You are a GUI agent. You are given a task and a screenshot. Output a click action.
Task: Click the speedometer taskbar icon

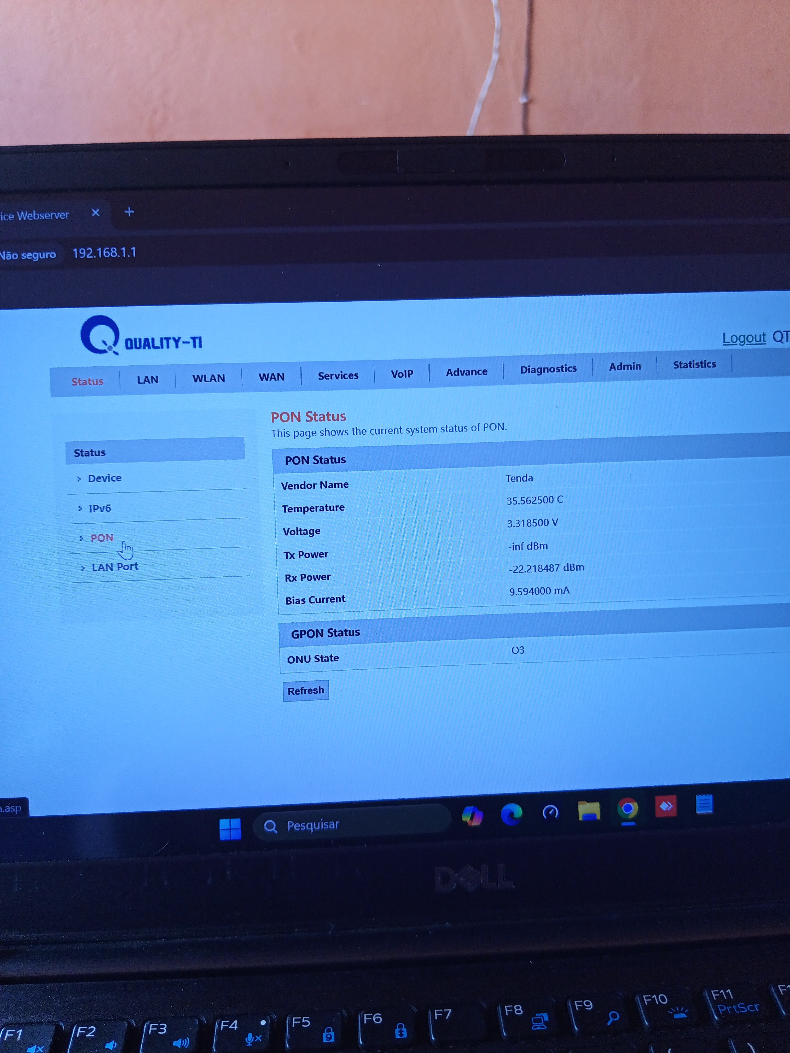[x=550, y=812]
